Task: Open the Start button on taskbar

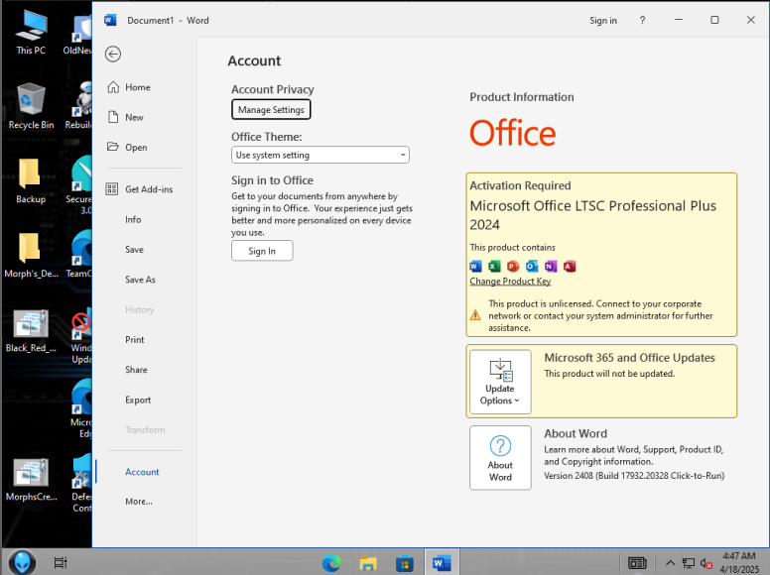Action: click(22, 562)
